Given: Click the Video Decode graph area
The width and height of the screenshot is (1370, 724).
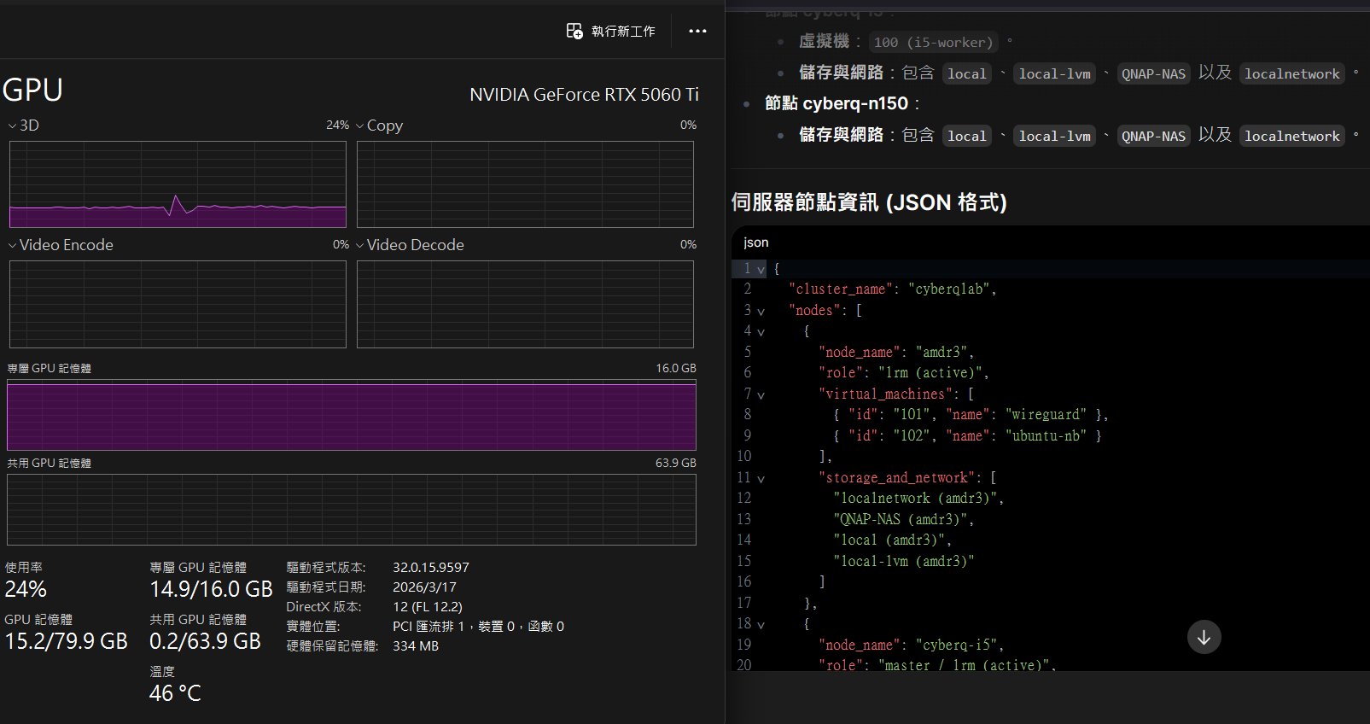Looking at the screenshot, I should click(x=525, y=304).
